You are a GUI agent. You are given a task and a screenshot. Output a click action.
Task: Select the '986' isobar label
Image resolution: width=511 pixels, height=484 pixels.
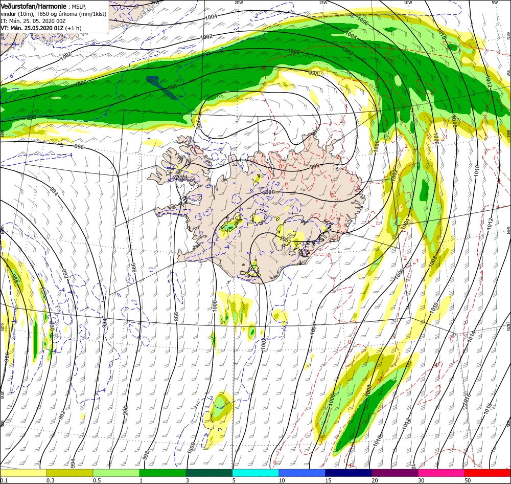click(x=6, y=358)
